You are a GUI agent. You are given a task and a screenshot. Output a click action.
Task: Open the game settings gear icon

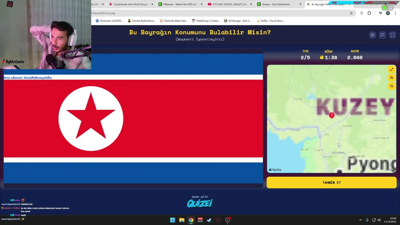[372, 35]
